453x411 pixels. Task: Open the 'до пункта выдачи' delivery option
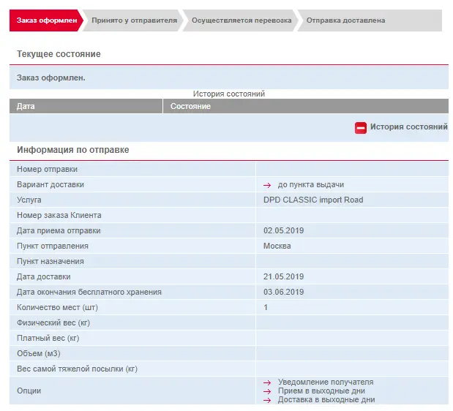click(311, 185)
